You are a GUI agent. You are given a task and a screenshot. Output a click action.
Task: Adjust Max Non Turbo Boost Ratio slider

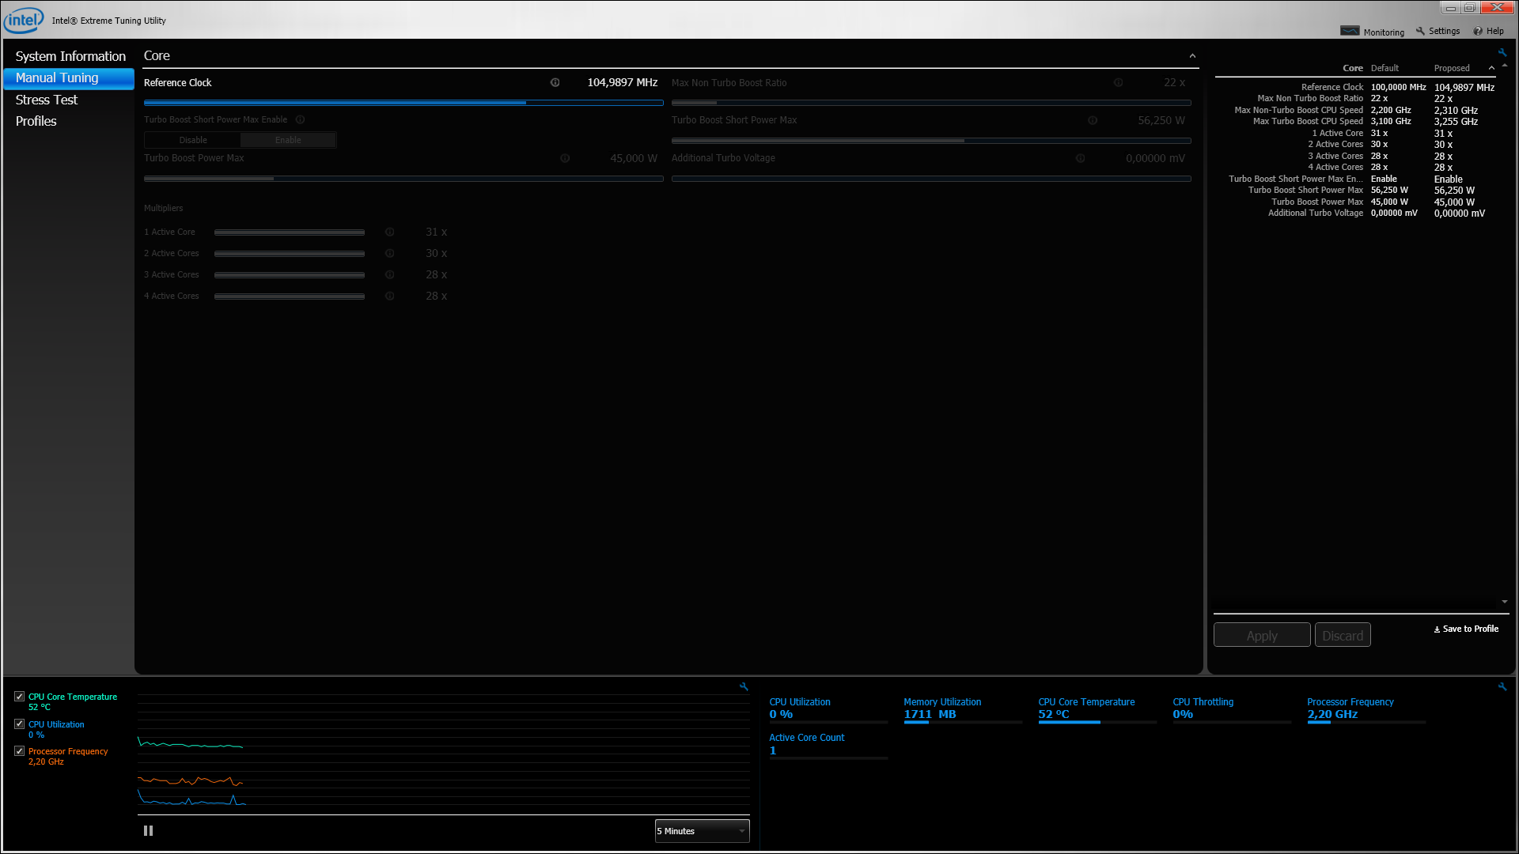pos(931,103)
